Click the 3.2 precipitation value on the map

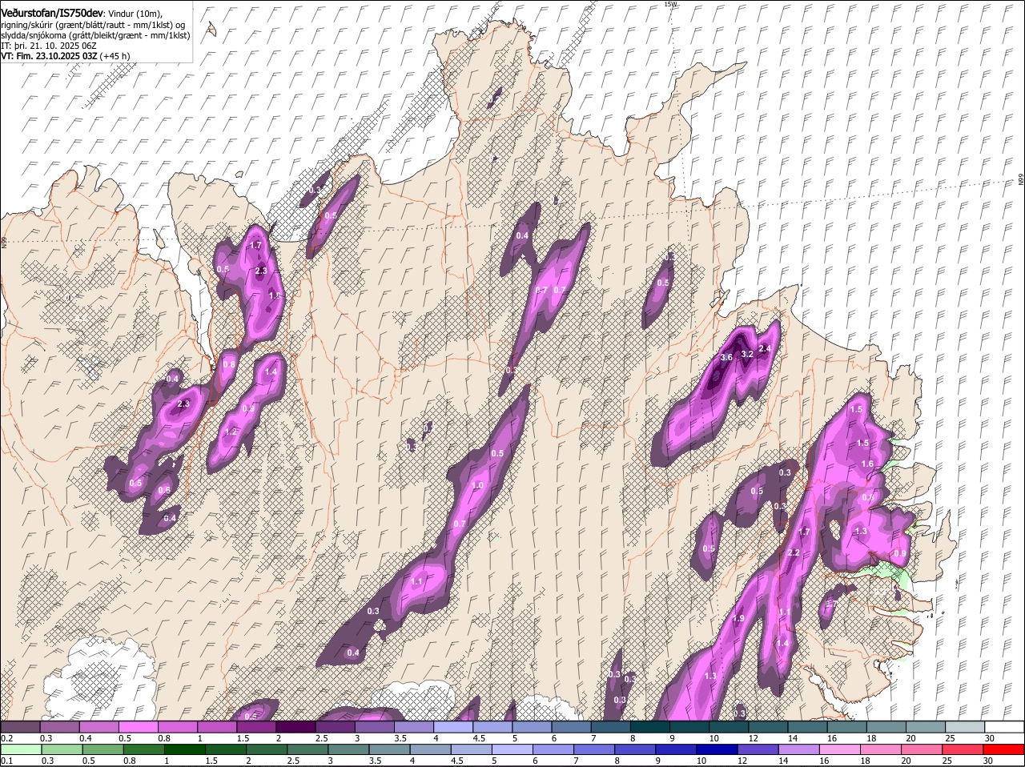tap(747, 354)
